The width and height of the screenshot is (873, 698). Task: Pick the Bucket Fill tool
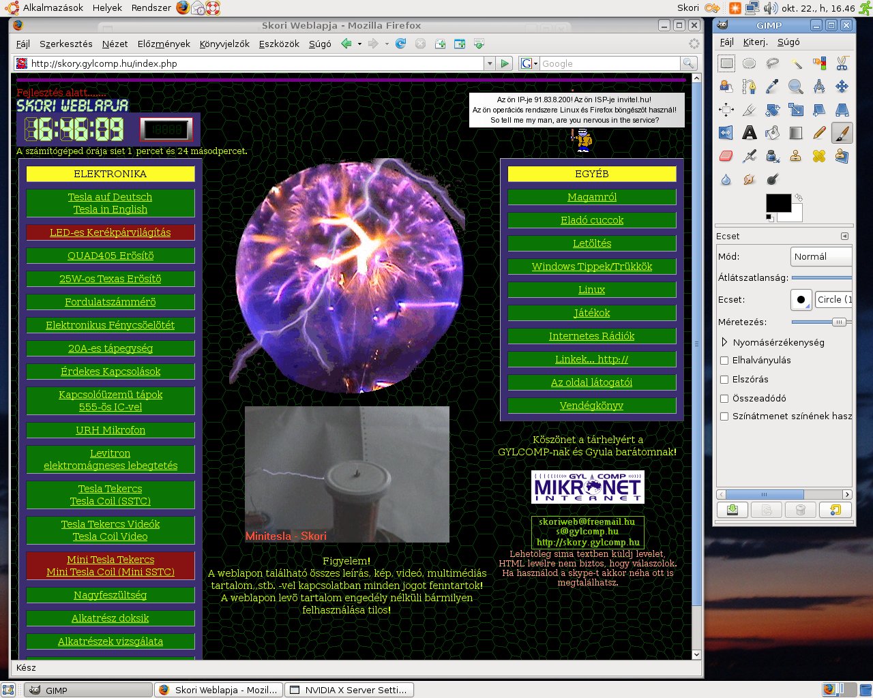[773, 133]
